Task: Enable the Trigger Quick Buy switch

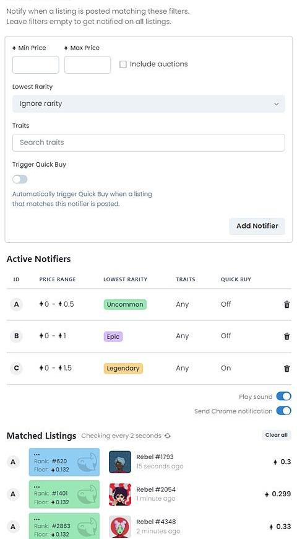Action: pos(20,179)
